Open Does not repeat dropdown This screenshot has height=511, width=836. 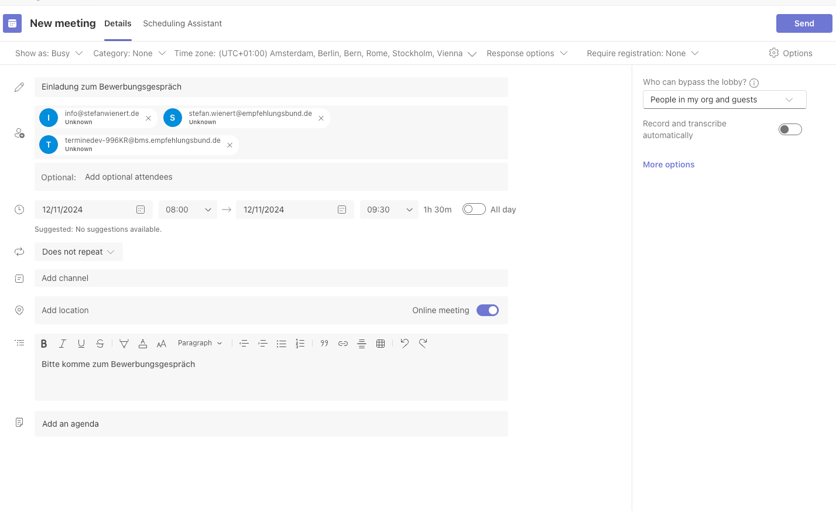coord(78,252)
